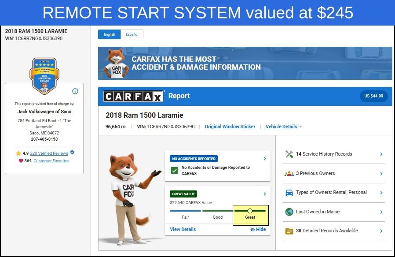Open Types of Owners chevron
Viewport: 395px width, 257px height.
(x=381, y=193)
